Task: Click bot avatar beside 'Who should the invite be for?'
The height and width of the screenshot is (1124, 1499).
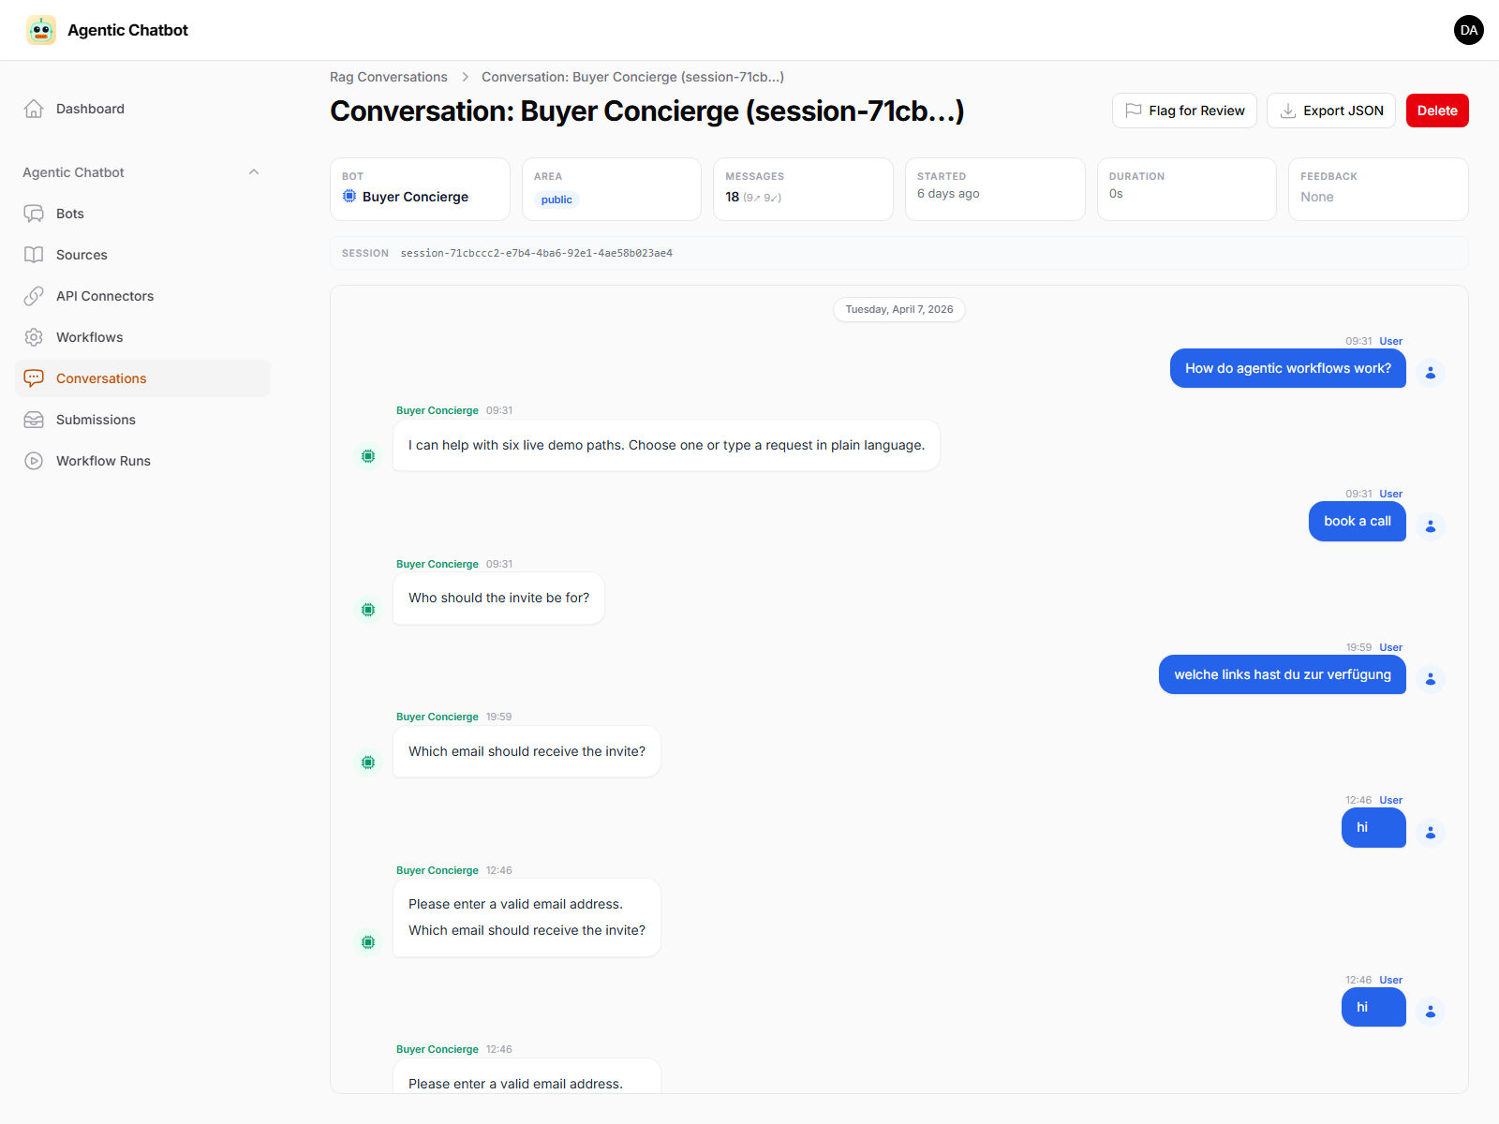Action: pyautogui.click(x=368, y=610)
